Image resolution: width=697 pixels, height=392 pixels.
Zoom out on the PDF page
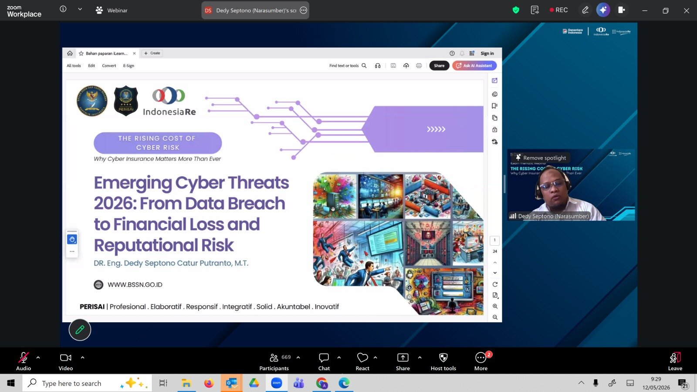pos(495,318)
